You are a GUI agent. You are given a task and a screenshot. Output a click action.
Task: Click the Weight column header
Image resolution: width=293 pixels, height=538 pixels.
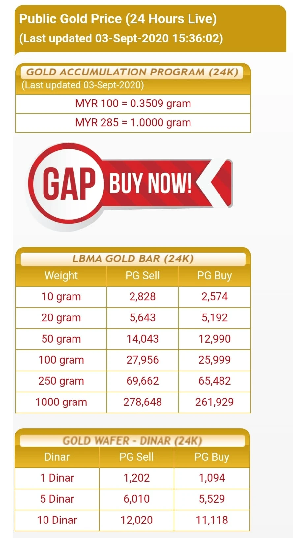point(61,276)
